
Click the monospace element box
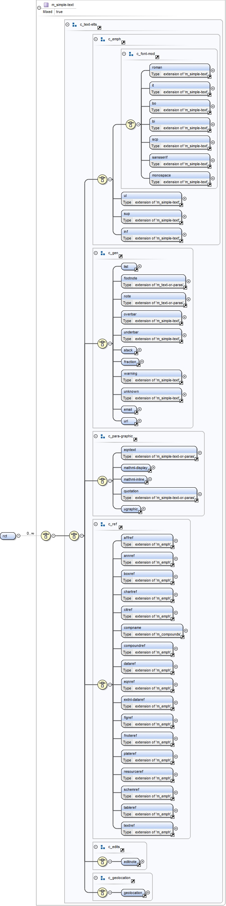[179, 175]
